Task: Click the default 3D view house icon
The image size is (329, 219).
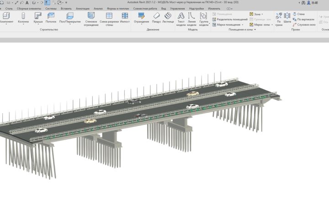Action: 34,3
